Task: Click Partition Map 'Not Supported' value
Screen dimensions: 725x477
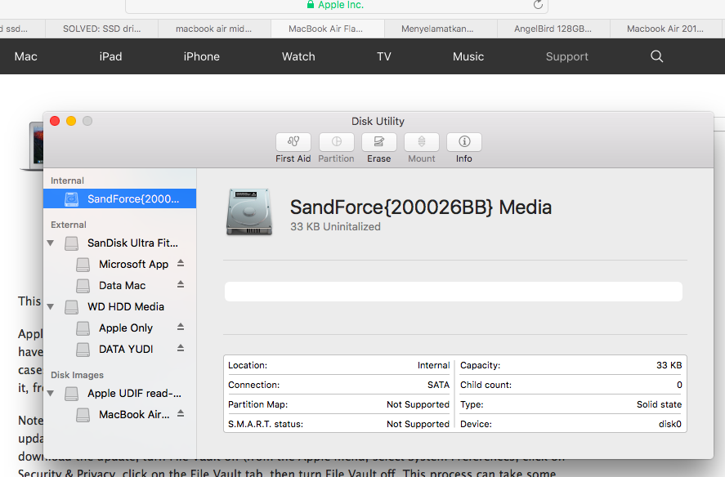Action: [x=418, y=404]
